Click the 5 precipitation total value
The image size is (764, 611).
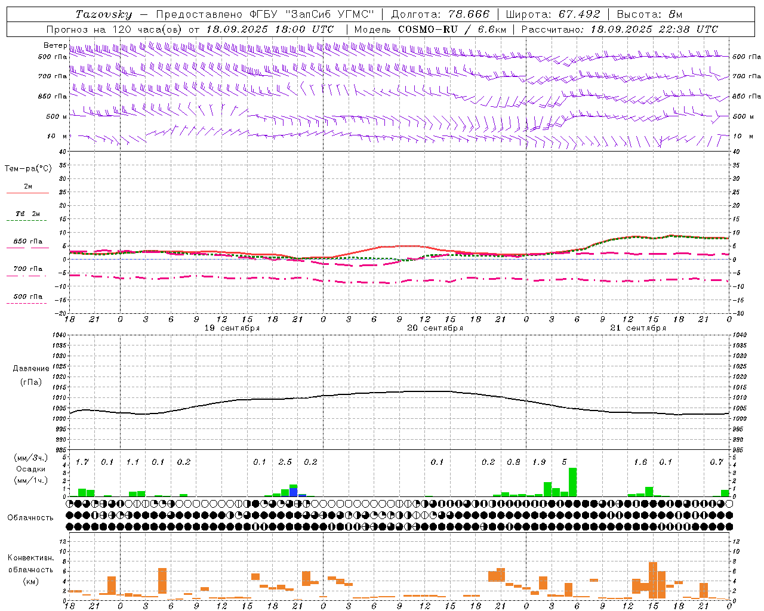[565, 462]
